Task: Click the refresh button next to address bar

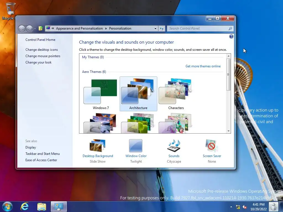Action: pos(162,28)
